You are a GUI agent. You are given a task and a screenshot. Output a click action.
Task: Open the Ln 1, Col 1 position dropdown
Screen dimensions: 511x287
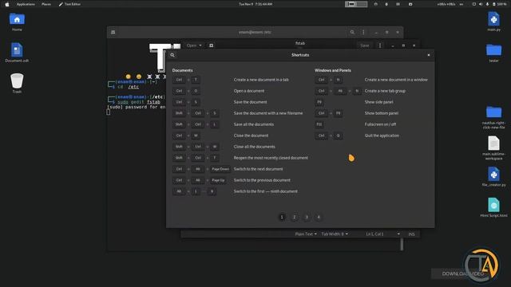[x=382, y=234]
